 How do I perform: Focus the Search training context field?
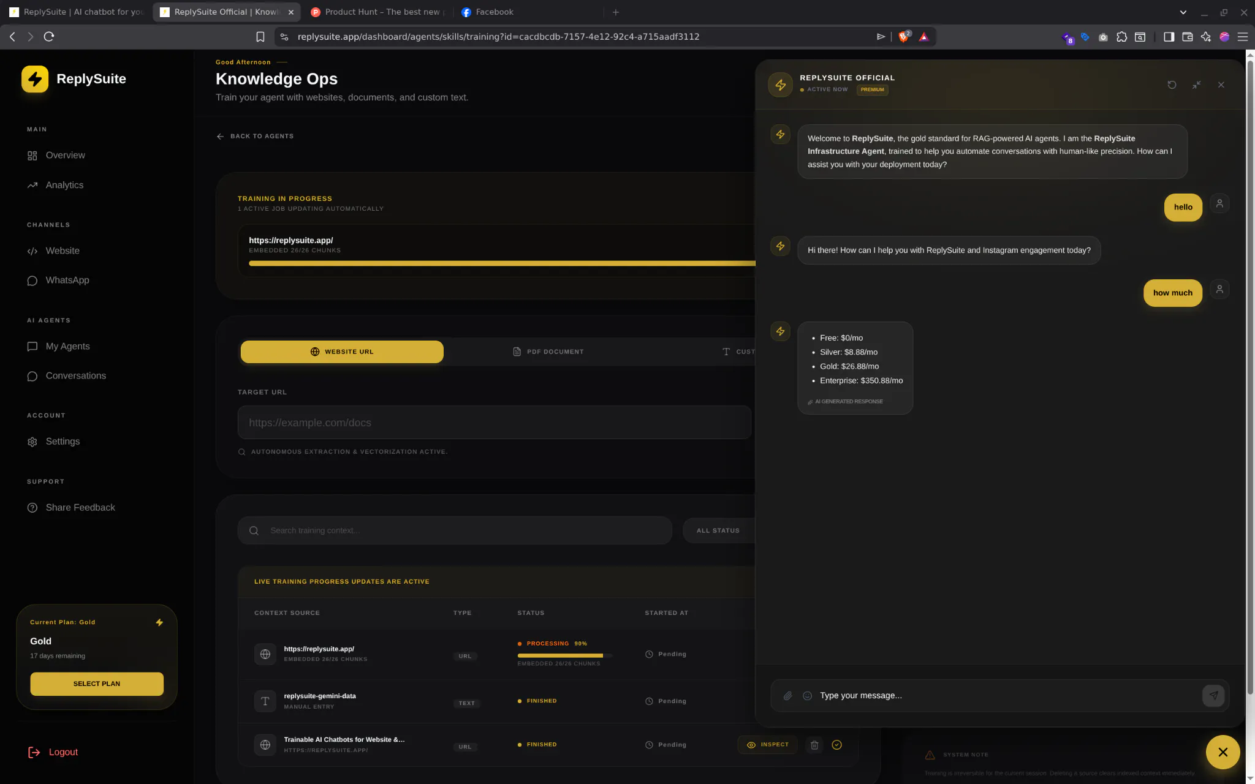coord(455,531)
